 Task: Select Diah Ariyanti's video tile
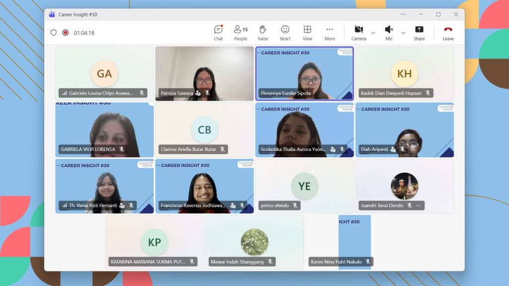405,130
